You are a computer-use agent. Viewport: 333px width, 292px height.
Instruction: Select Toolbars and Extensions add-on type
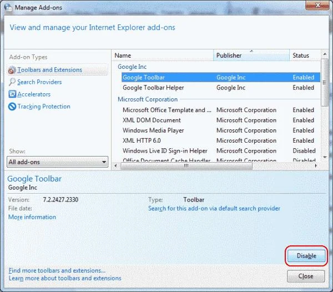point(58,69)
